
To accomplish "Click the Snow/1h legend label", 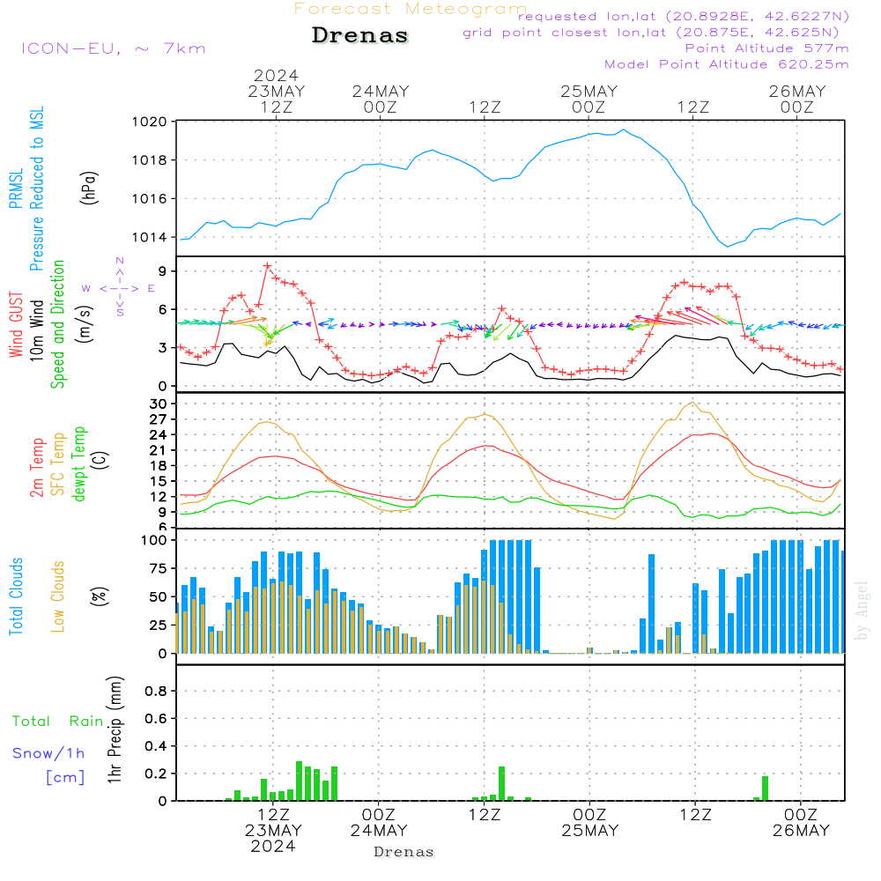I will click(x=48, y=753).
